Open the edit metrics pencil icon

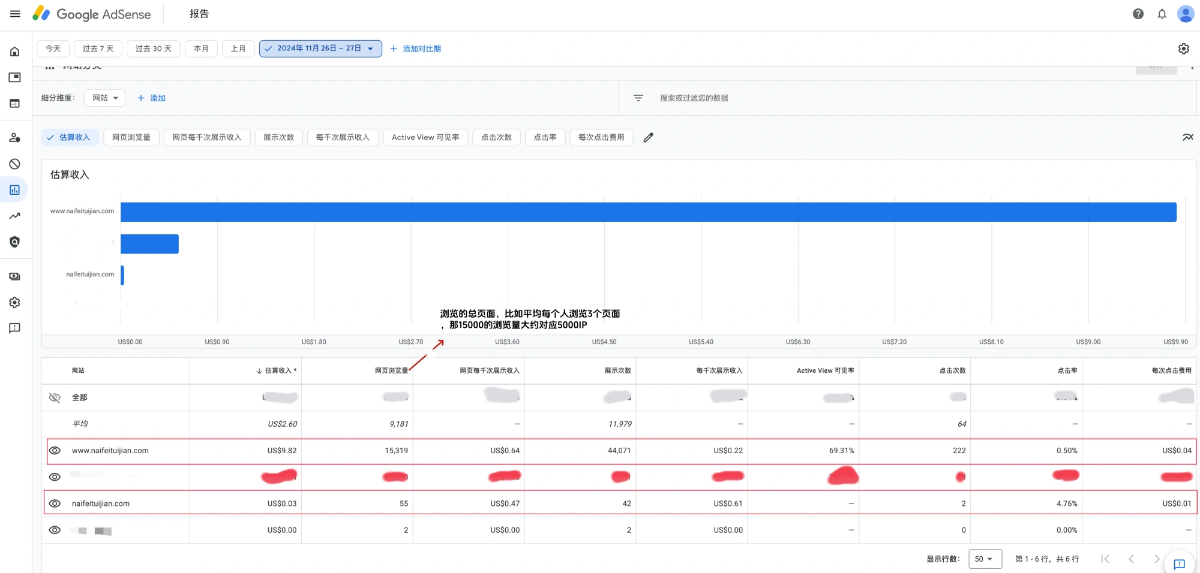click(x=649, y=137)
